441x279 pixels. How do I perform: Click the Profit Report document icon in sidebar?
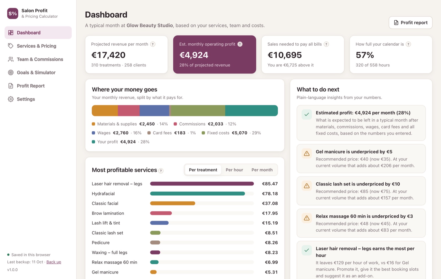point(11,86)
